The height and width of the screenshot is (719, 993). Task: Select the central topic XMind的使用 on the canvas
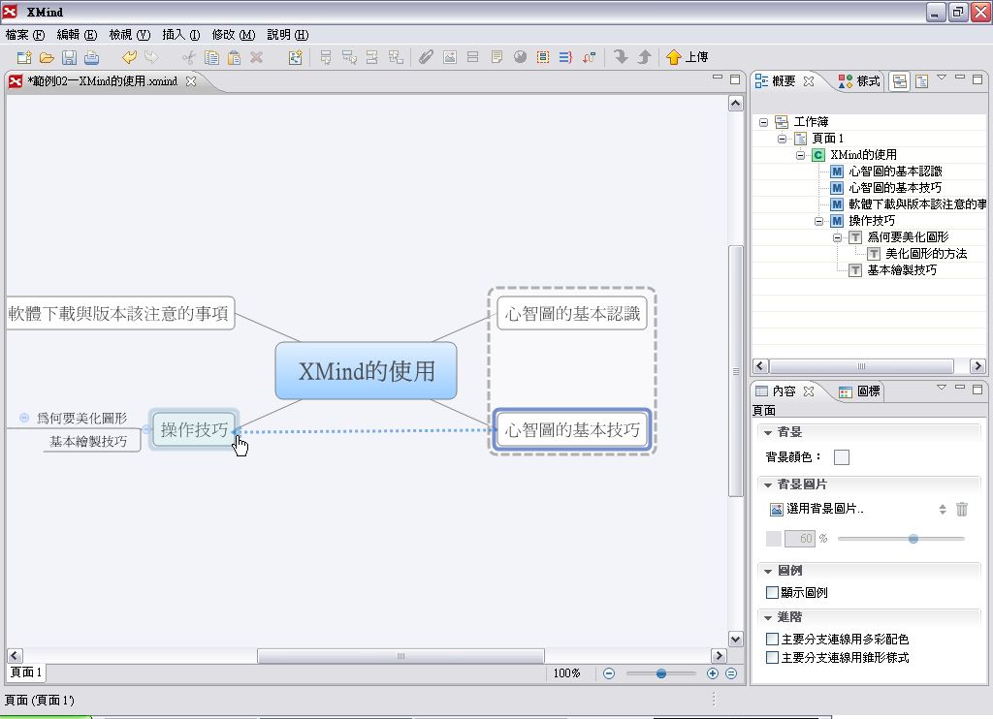pyautogui.click(x=366, y=371)
